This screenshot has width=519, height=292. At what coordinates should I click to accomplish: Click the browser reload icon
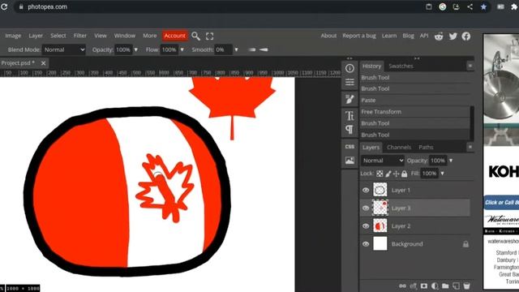pyautogui.click(x=4, y=6)
